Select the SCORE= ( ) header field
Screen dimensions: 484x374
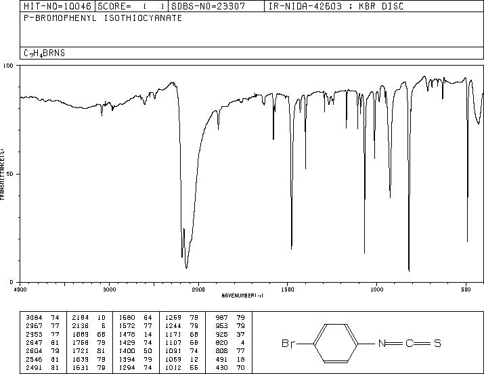coord(131,6)
